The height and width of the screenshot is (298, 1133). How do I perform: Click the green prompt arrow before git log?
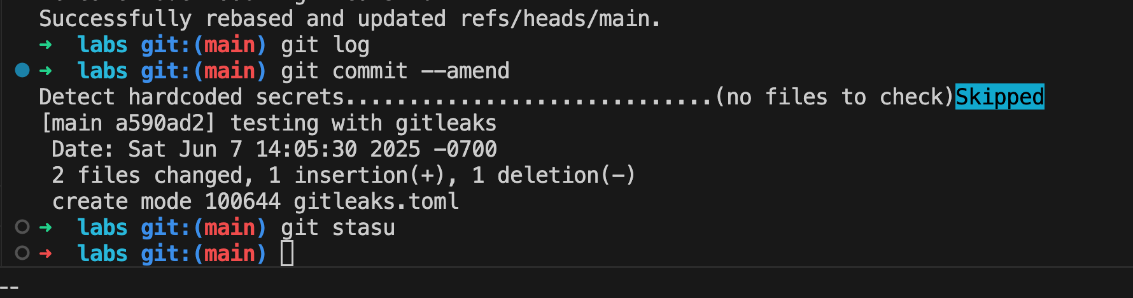(x=45, y=45)
